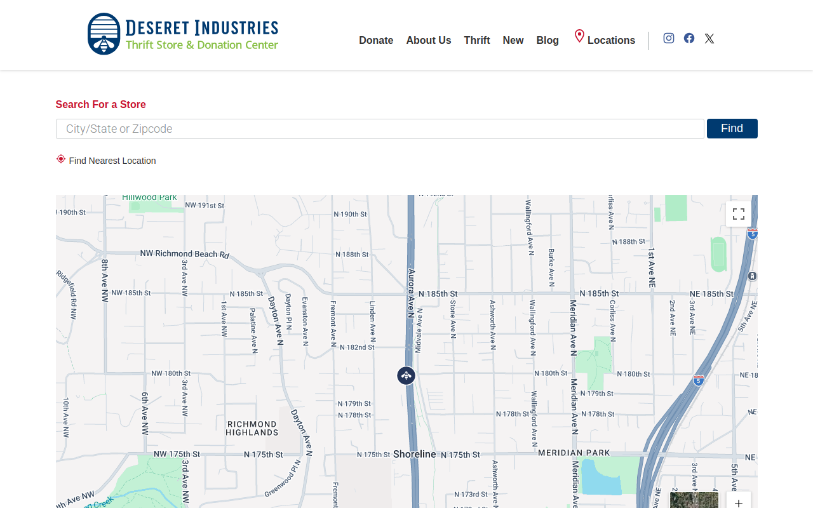Open the X social icon
The width and height of the screenshot is (813, 508).
(x=709, y=39)
